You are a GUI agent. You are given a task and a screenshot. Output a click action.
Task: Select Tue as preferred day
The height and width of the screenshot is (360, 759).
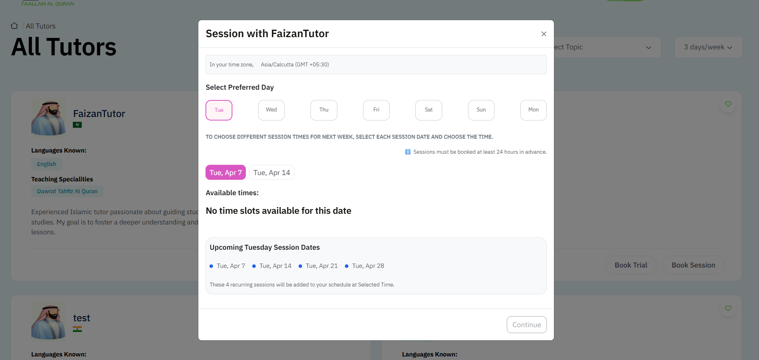[x=219, y=110]
